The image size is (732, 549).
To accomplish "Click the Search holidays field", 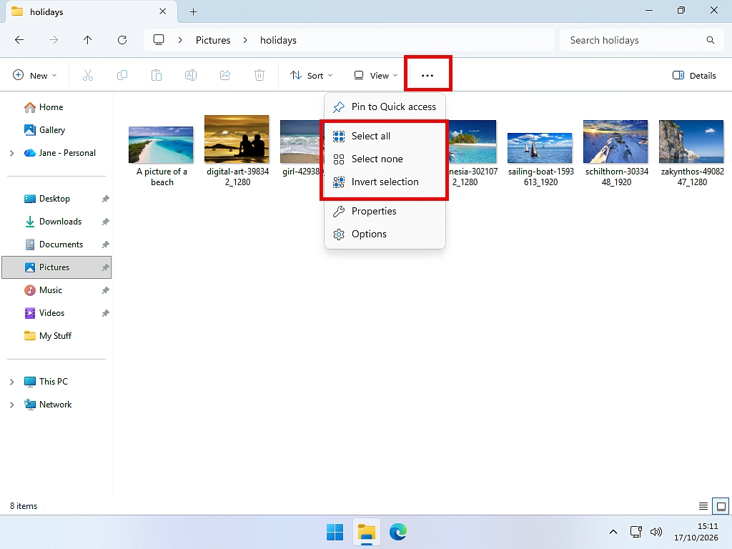I will tap(642, 40).
